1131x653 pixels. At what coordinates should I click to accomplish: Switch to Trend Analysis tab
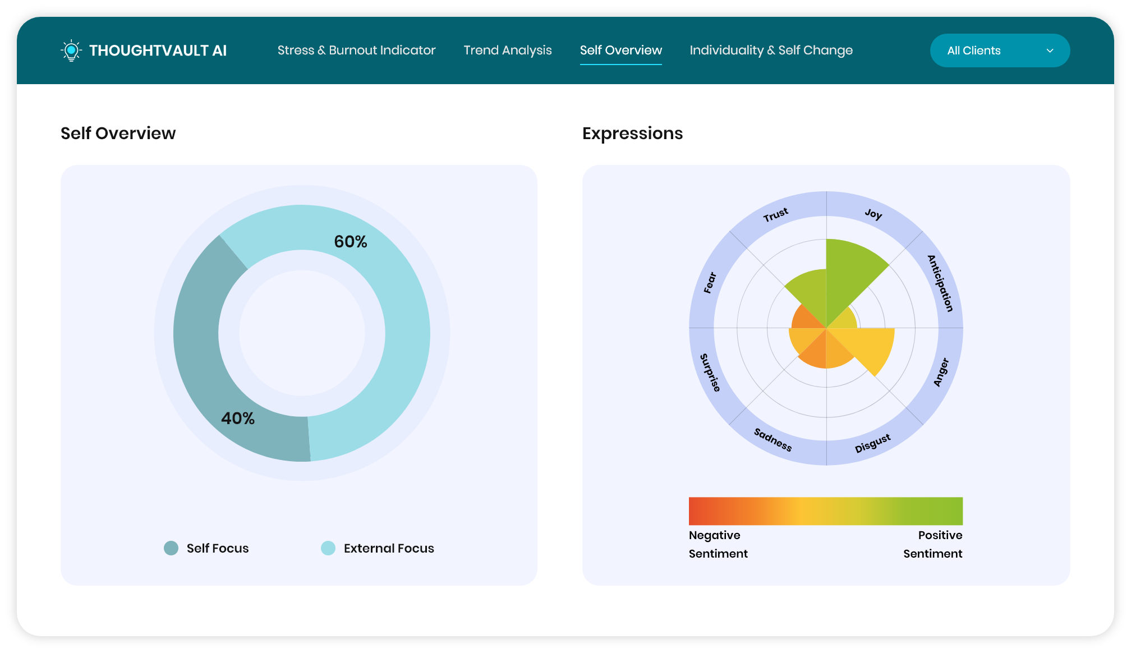pos(507,50)
